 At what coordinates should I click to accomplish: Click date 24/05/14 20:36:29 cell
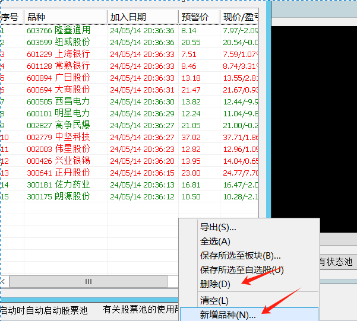click(x=142, y=113)
